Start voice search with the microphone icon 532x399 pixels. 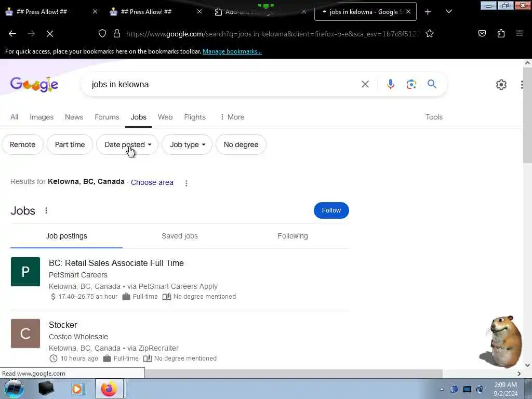pyautogui.click(x=391, y=84)
